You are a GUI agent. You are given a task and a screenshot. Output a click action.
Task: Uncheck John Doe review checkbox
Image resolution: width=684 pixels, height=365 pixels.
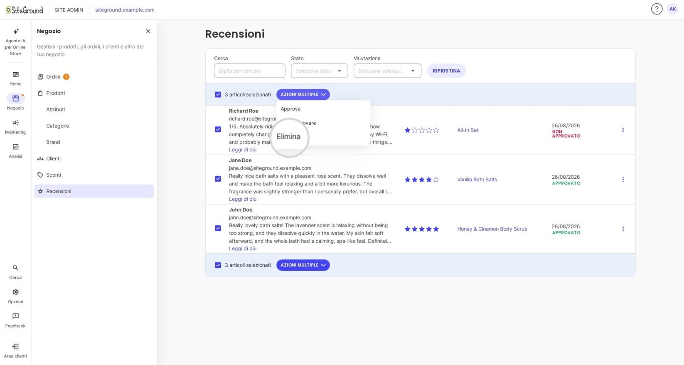(x=218, y=228)
